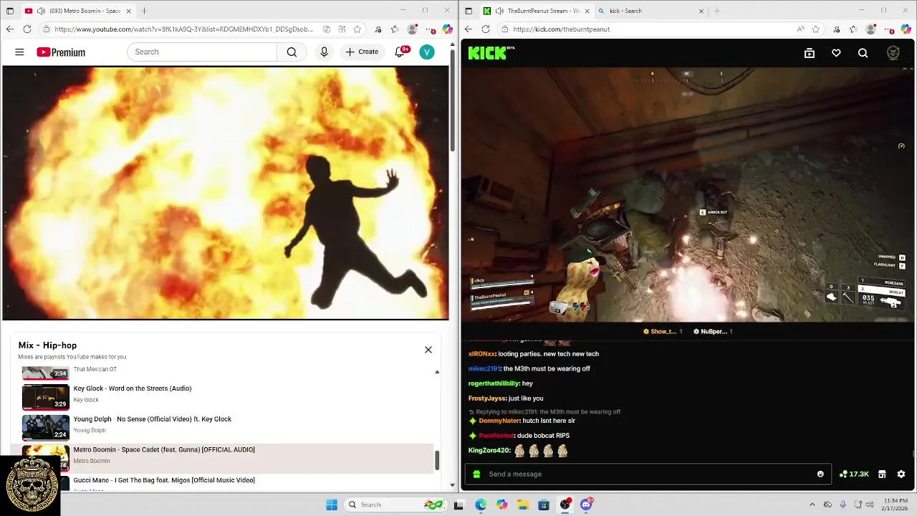Click the playlist scrollbar thumb
Screen dimensions: 917x516
437,460
